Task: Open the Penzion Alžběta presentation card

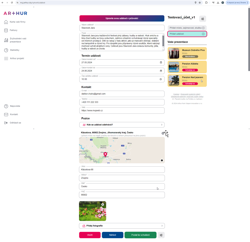Action: click(187, 67)
